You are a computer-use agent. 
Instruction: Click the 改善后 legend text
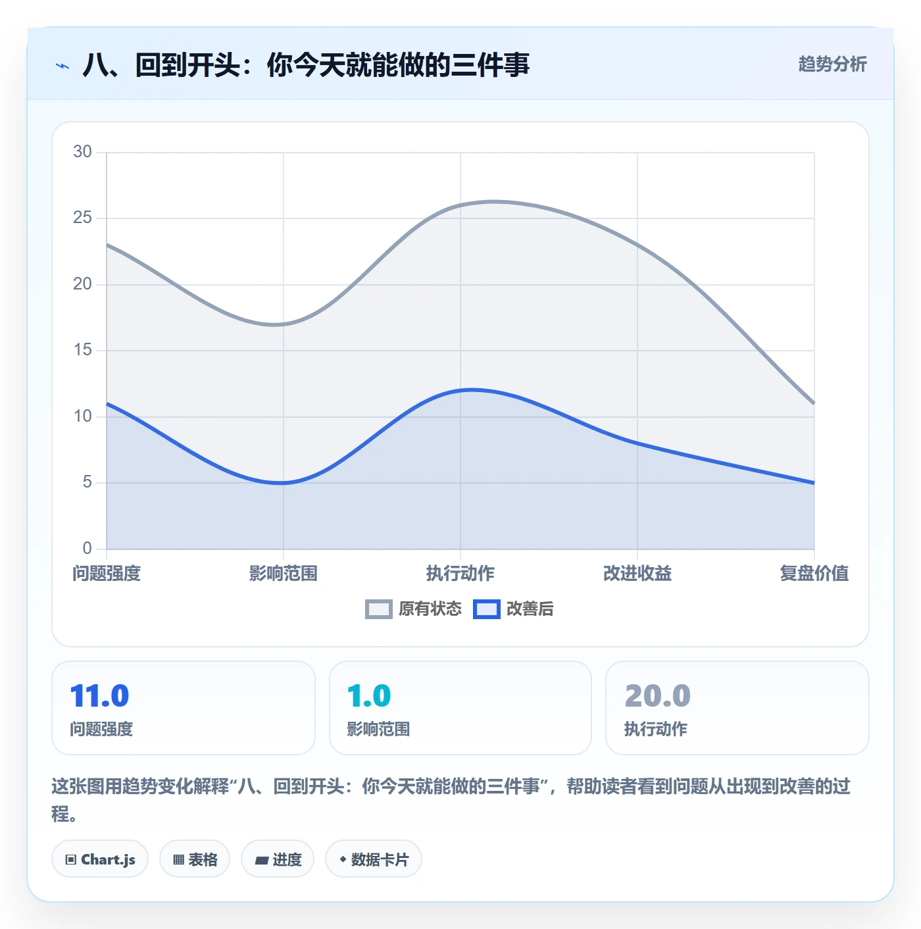click(x=530, y=609)
